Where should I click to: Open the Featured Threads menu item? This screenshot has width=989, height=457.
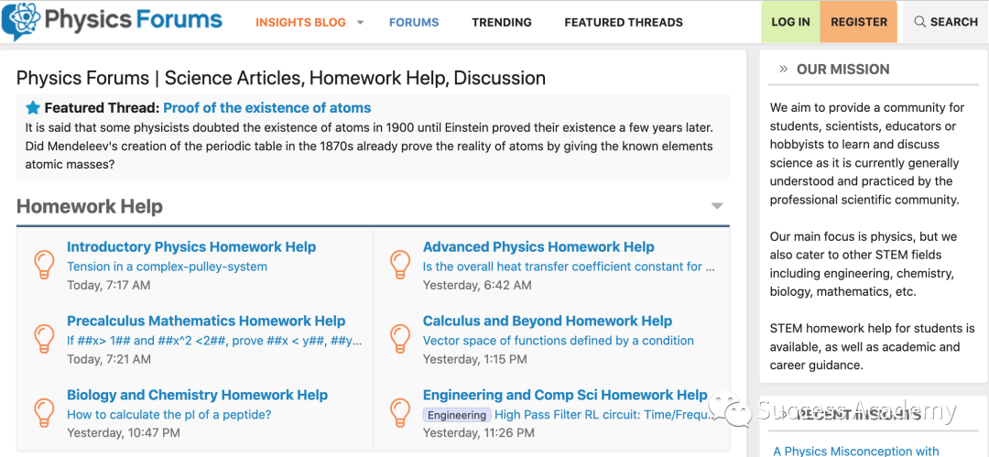coord(624,22)
